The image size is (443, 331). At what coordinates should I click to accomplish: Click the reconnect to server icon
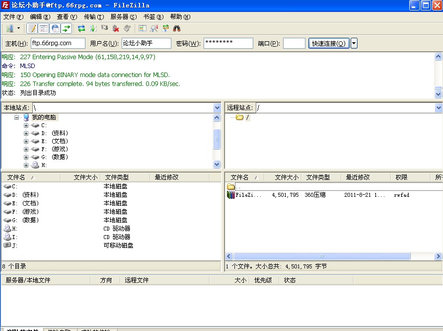tap(127, 28)
